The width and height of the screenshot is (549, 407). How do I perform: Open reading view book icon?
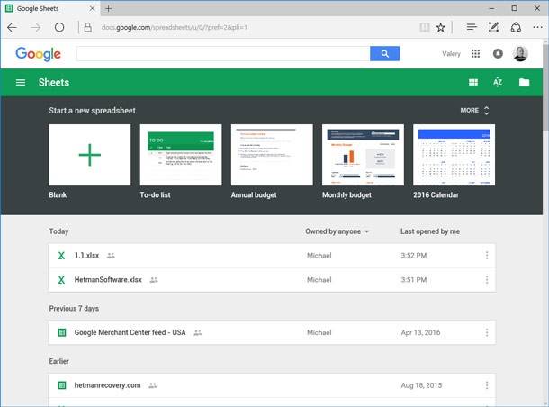[425, 27]
